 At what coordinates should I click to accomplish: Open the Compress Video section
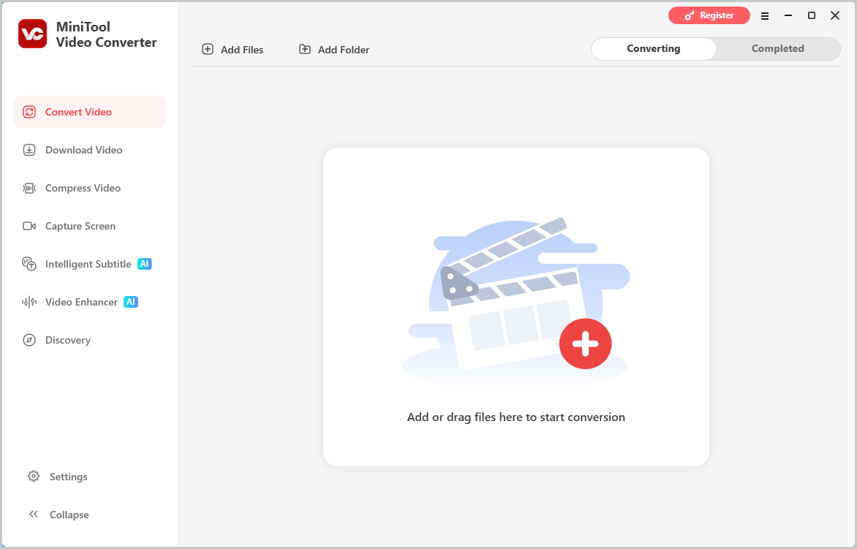[x=89, y=188]
